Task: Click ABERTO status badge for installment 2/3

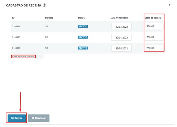Action: tap(83, 37)
